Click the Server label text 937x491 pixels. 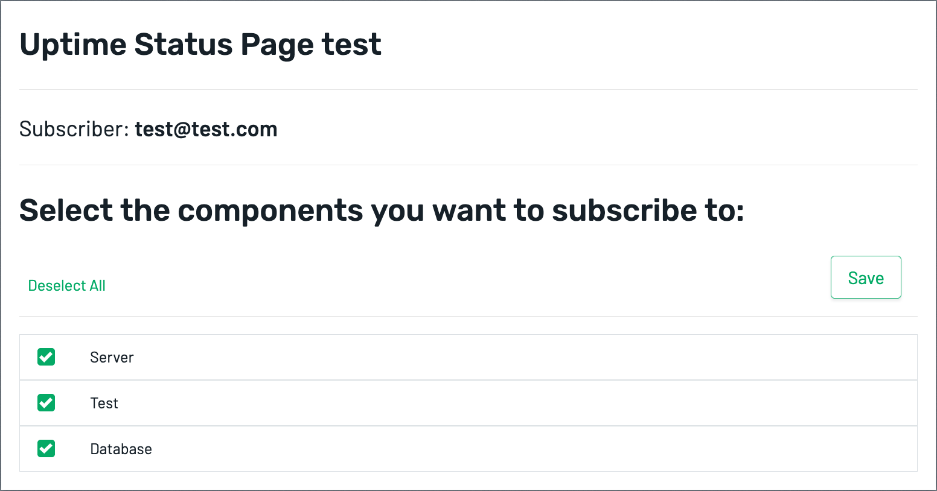[112, 358]
